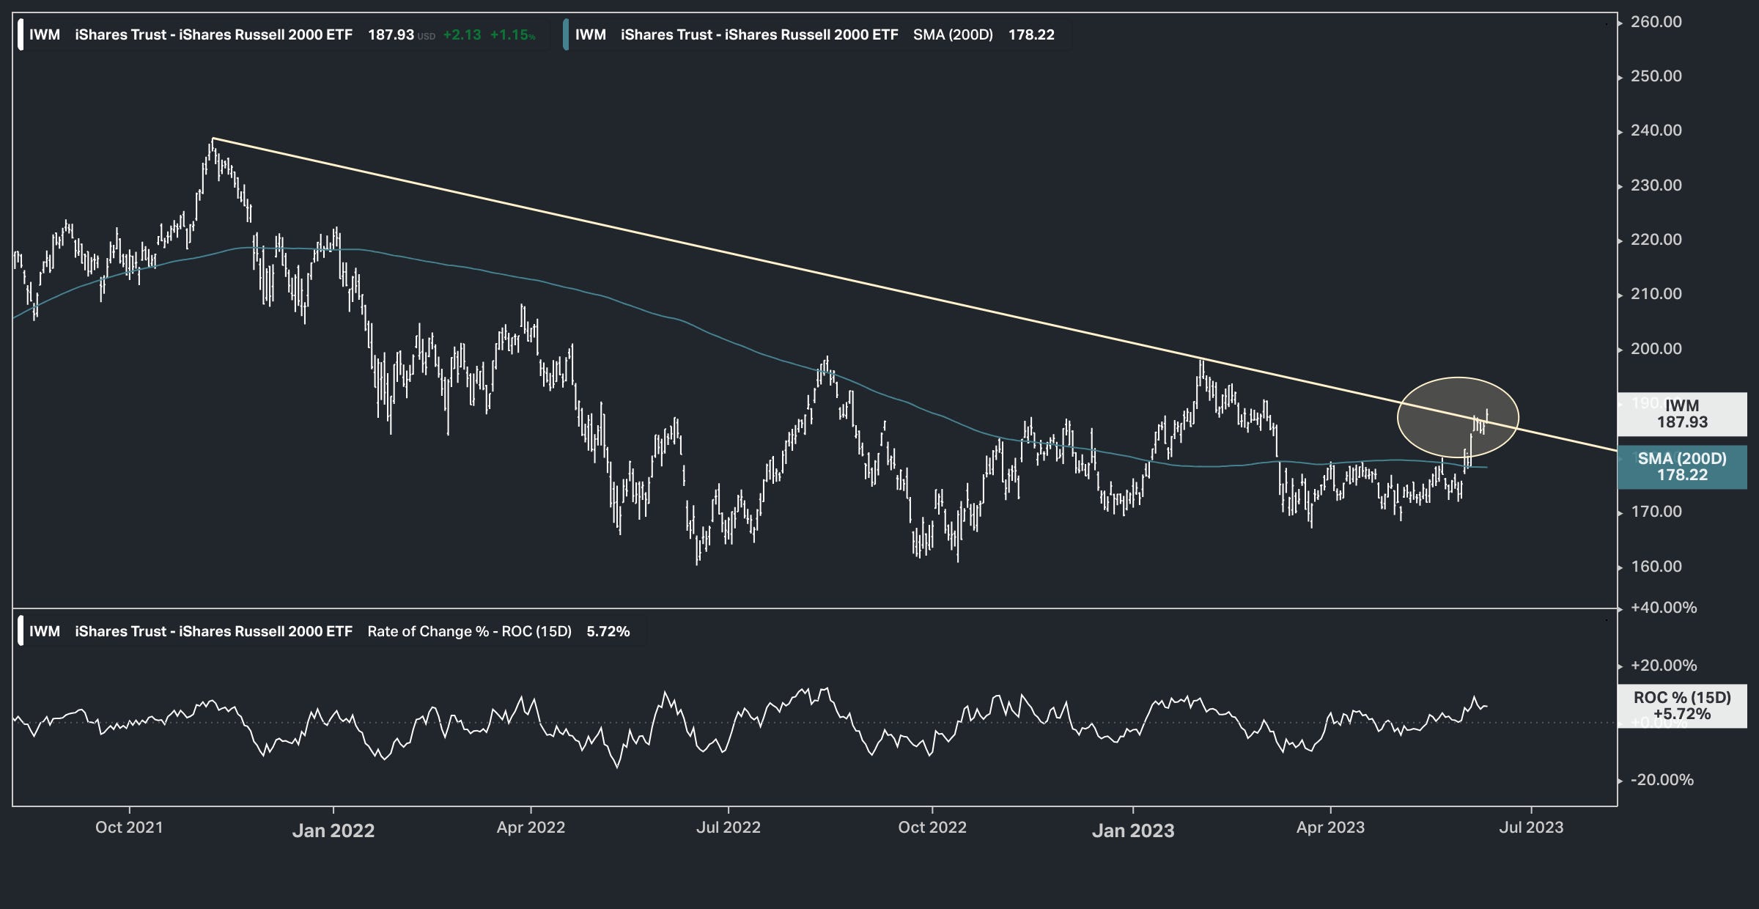Viewport: 1759px width, 909px height.
Task: Click the Apr 2023 date axis label
Action: [1330, 828]
